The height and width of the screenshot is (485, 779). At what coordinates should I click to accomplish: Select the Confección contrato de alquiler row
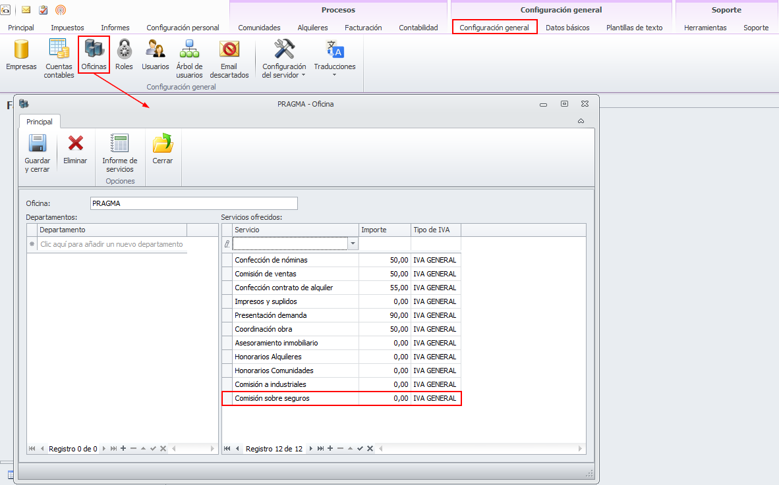341,288
